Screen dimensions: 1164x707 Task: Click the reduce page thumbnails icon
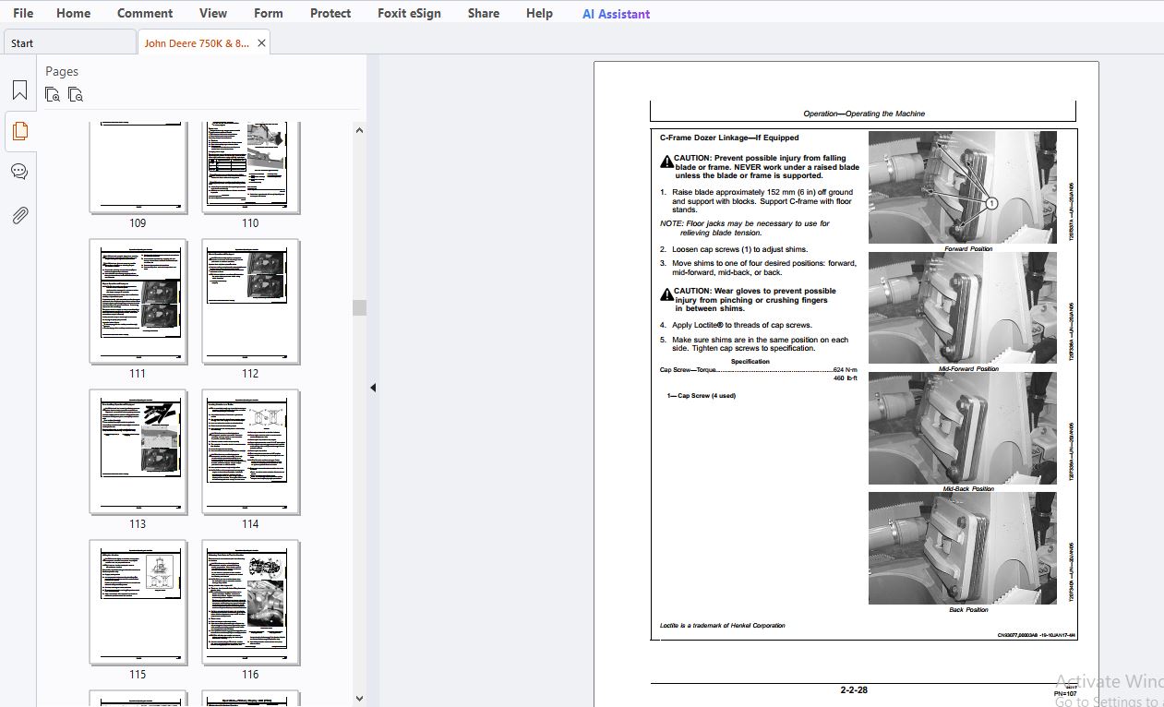[x=76, y=94]
